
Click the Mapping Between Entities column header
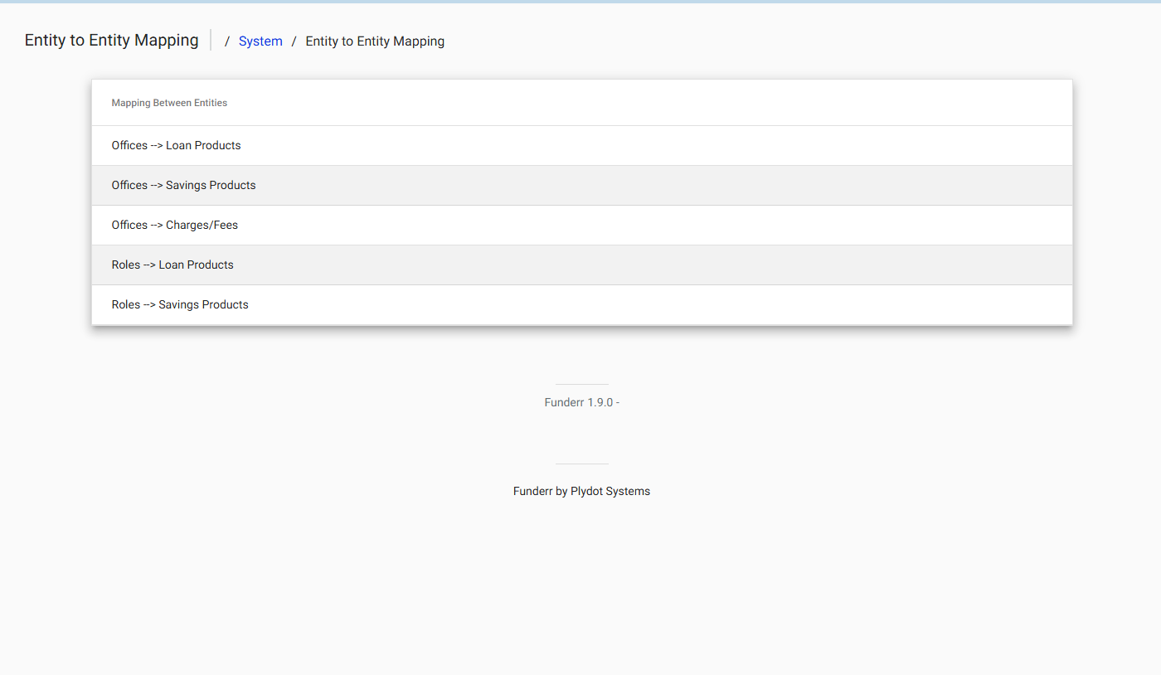coord(169,103)
